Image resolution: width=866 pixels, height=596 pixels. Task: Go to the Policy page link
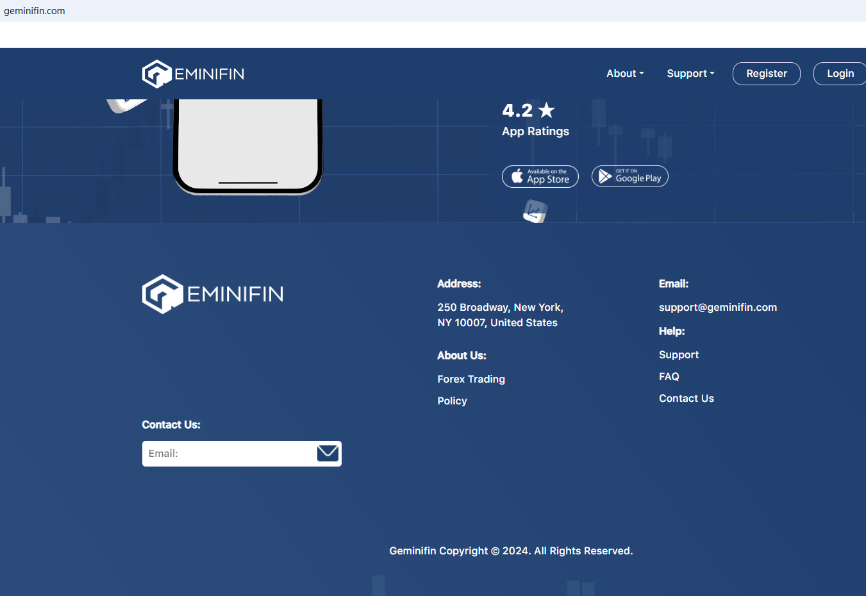point(452,401)
